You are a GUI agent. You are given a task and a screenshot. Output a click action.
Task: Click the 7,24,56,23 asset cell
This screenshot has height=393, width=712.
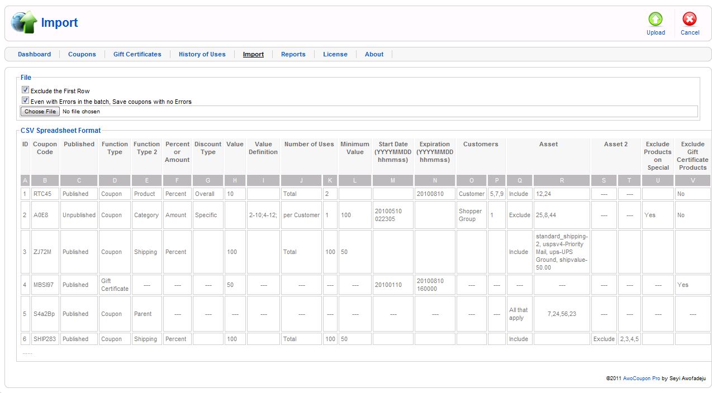pyautogui.click(x=562, y=314)
